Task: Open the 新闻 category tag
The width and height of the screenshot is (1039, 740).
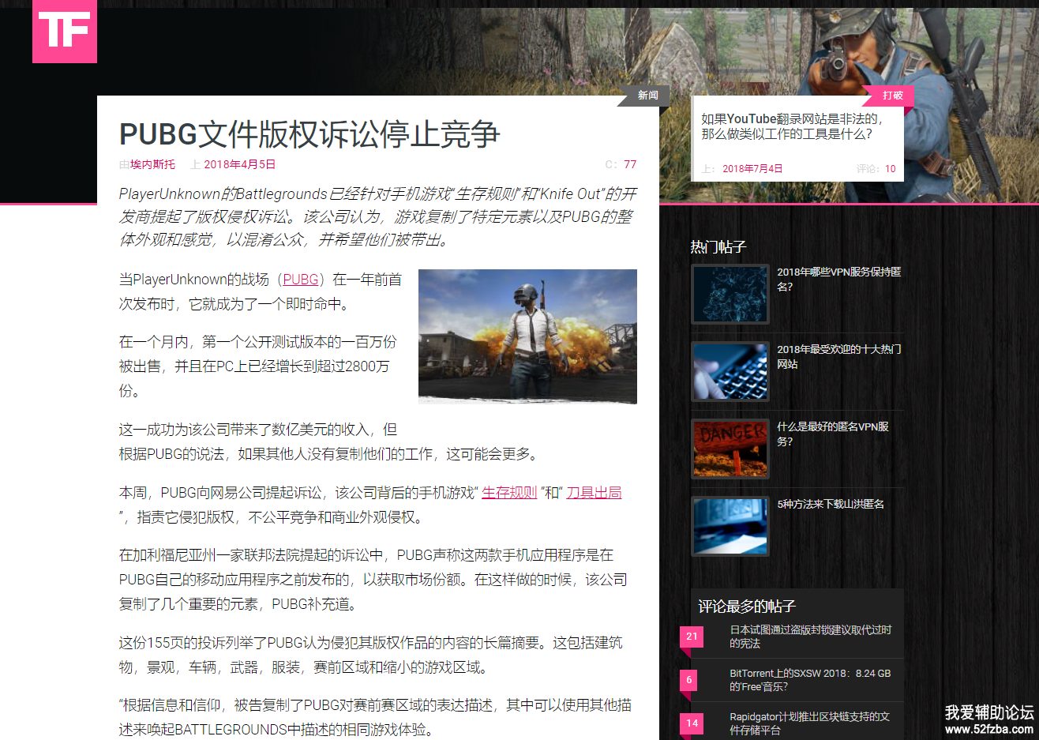Action: 647,96
